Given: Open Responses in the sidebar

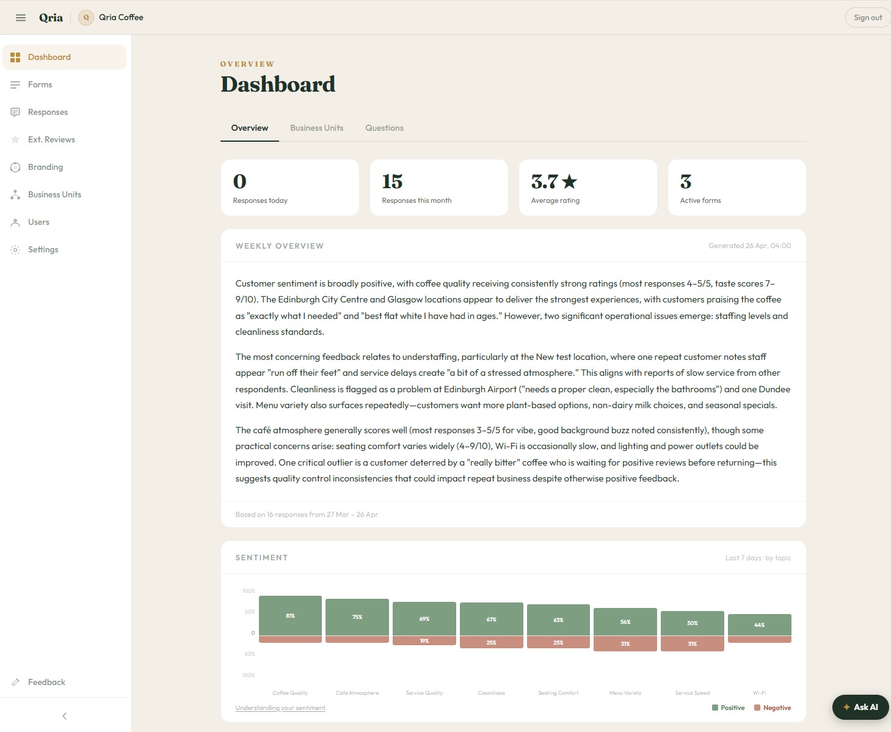Looking at the screenshot, I should (x=65, y=112).
